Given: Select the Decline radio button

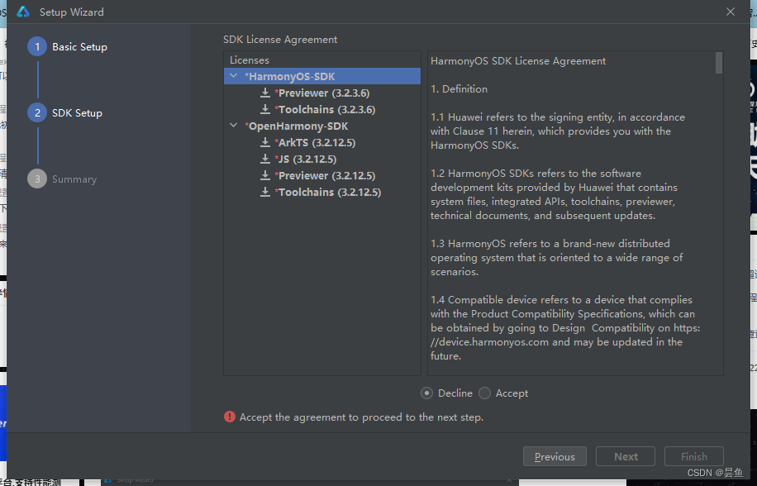Looking at the screenshot, I should click(426, 393).
